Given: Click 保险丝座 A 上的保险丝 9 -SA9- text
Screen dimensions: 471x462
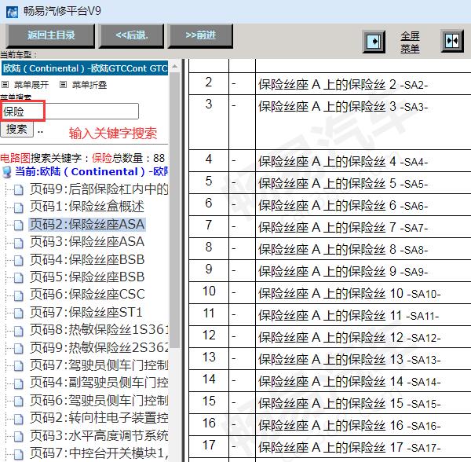Looking at the screenshot, I should [343, 271].
